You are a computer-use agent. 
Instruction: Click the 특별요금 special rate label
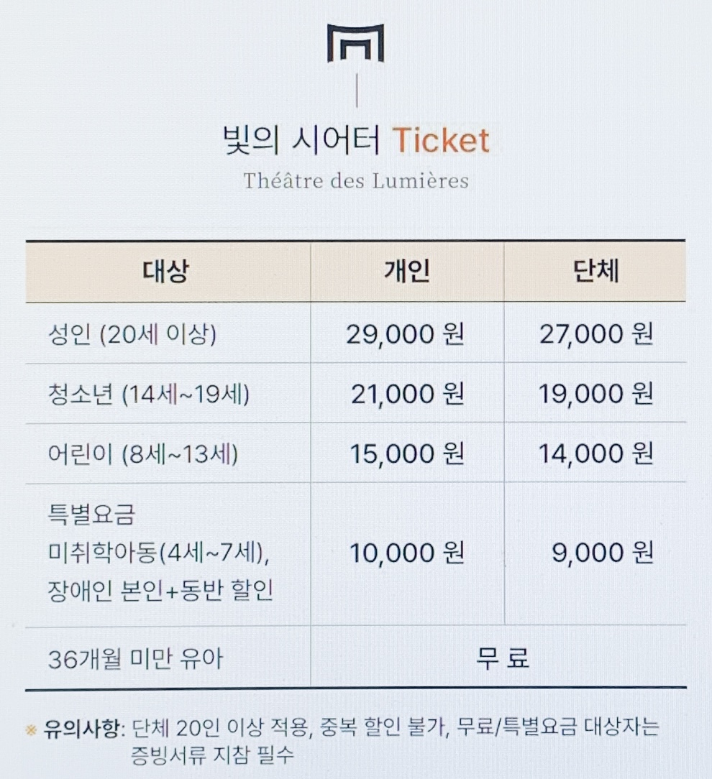[x=91, y=515]
